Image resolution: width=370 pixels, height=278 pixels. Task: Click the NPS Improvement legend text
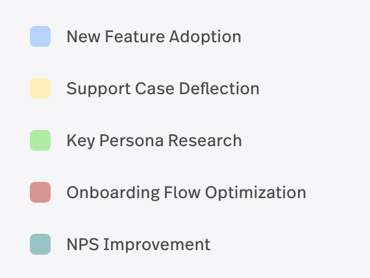138,245
